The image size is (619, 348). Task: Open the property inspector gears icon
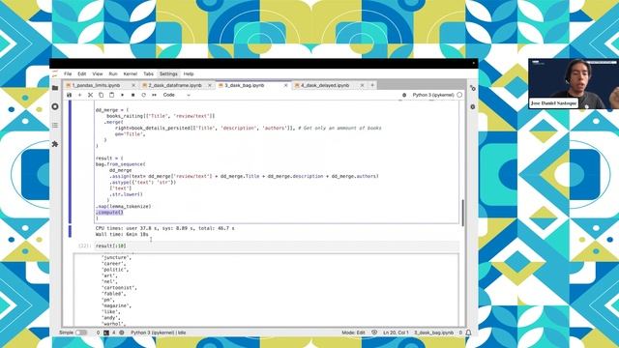pos(473,88)
